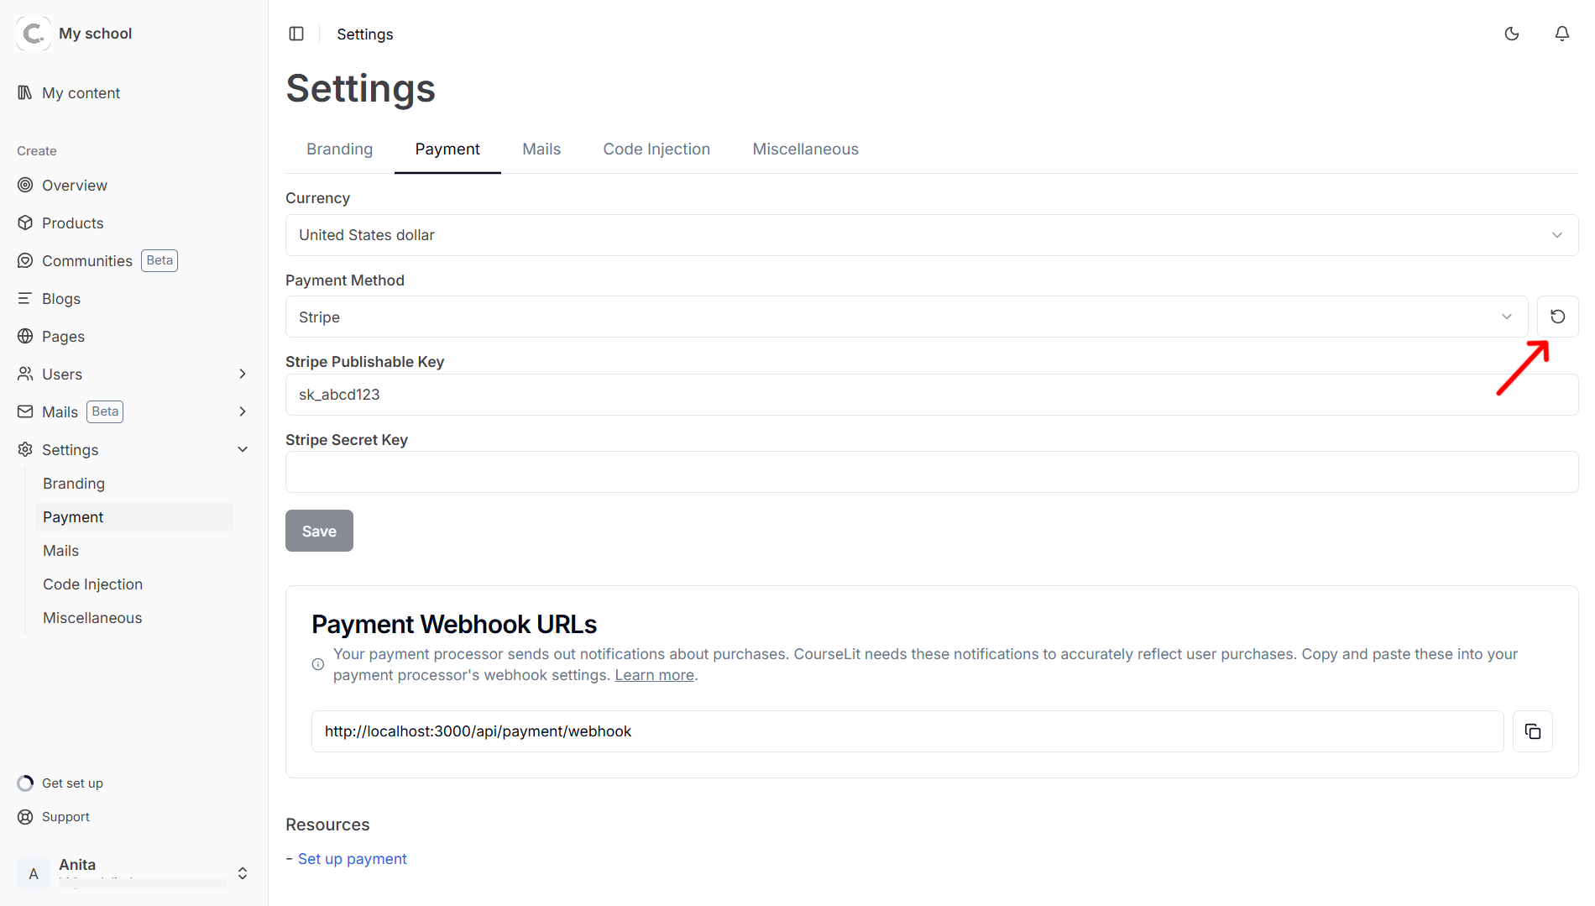Copy the payment webhook URL
The width and height of the screenshot is (1595, 906).
click(x=1533, y=731)
